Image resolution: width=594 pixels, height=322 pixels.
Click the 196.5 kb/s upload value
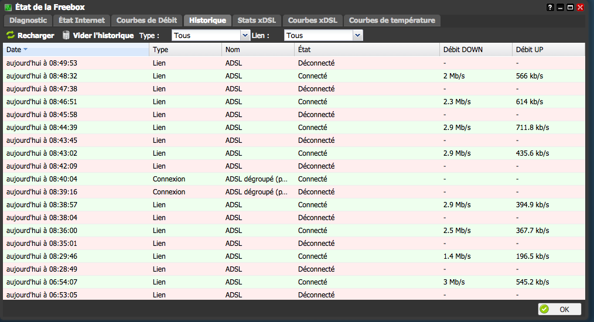coord(532,256)
